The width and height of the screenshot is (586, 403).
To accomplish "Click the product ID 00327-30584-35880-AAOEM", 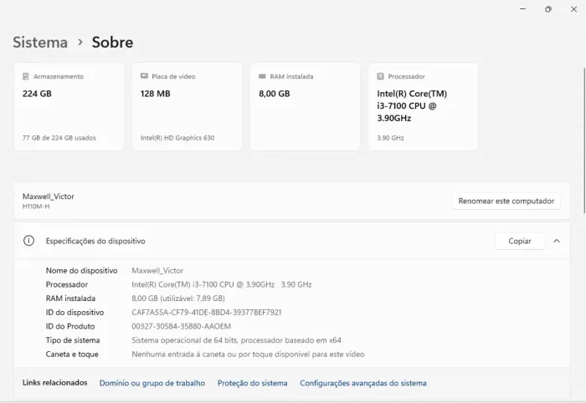I will pos(182,326).
